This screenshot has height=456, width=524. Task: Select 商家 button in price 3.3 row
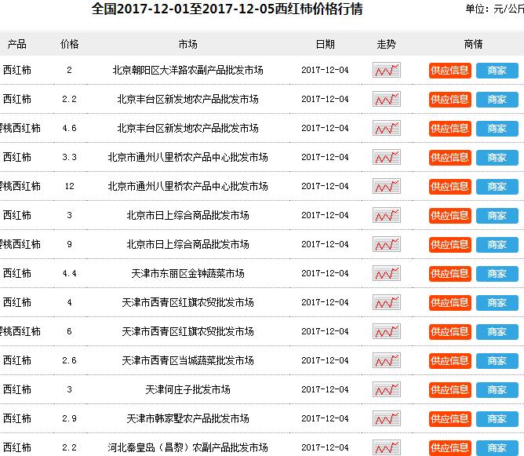click(x=497, y=158)
